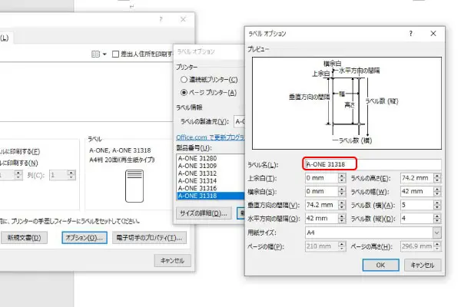
Task: Adjust the labels down spinner arrows
Action: pos(437,219)
